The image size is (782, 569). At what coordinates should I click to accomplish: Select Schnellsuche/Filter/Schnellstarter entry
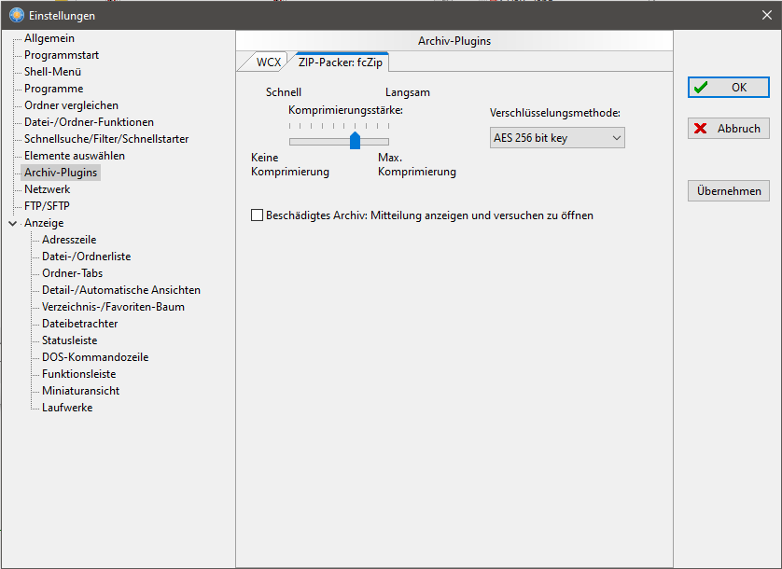coord(106,139)
